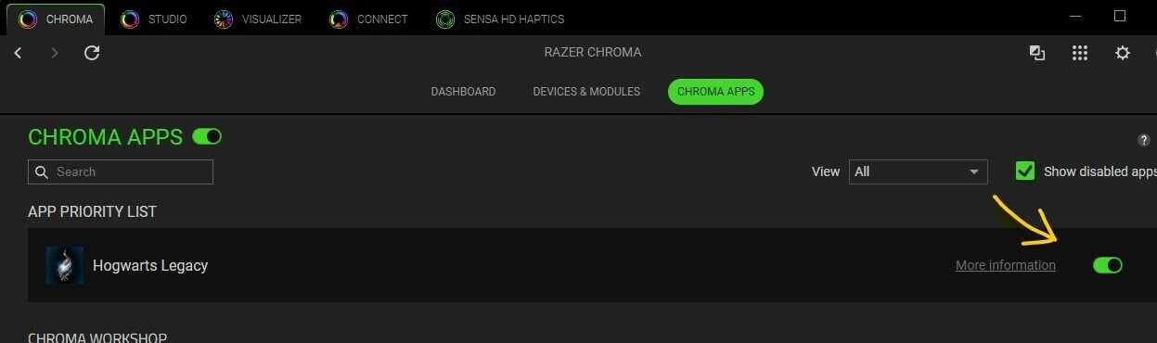
Task: Click the magnifier icon in search box
Action: [x=42, y=171]
